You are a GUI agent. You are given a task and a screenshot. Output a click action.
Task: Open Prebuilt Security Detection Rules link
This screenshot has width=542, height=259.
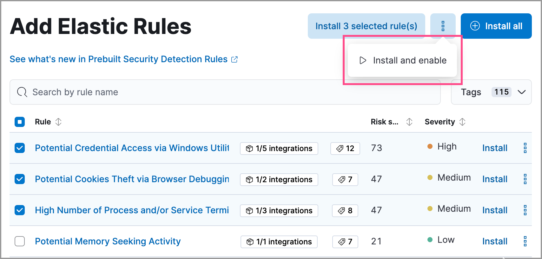tap(123, 59)
